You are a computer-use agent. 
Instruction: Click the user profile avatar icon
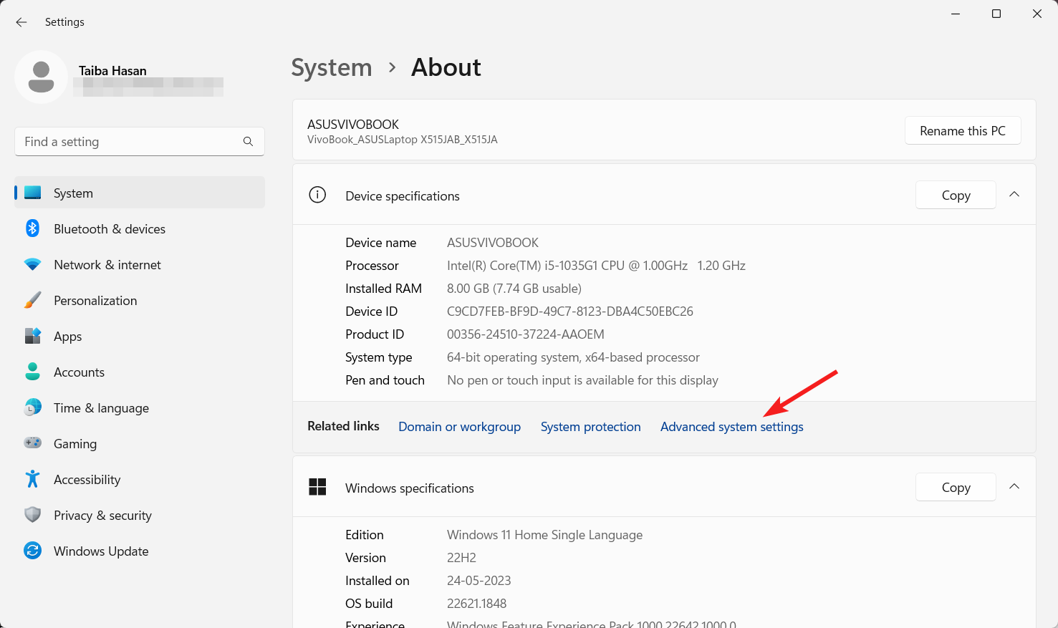tap(41, 77)
